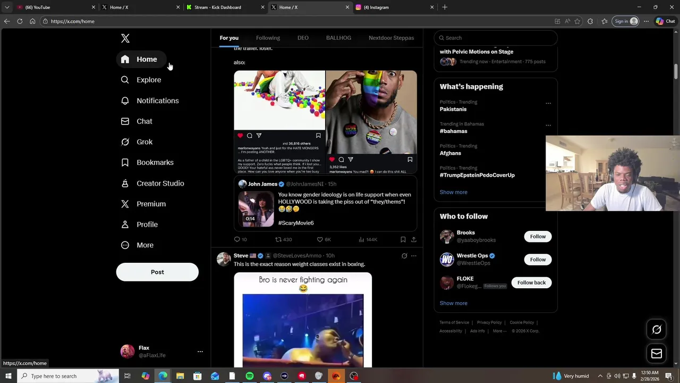Open the rainbow face paint image
The height and width of the screenshot is (383, 680).
coord(371,112)
